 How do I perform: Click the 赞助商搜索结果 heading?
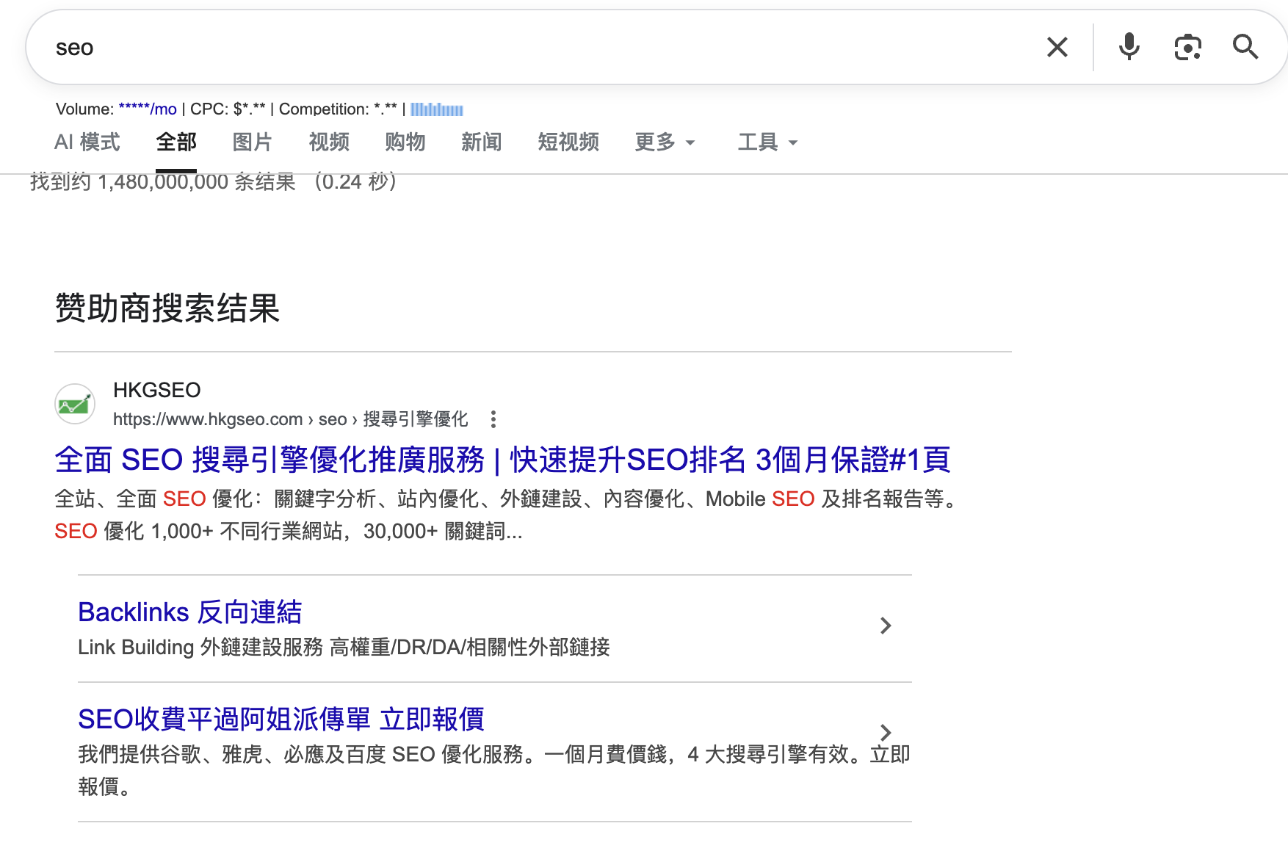click(x=167, y=308)
